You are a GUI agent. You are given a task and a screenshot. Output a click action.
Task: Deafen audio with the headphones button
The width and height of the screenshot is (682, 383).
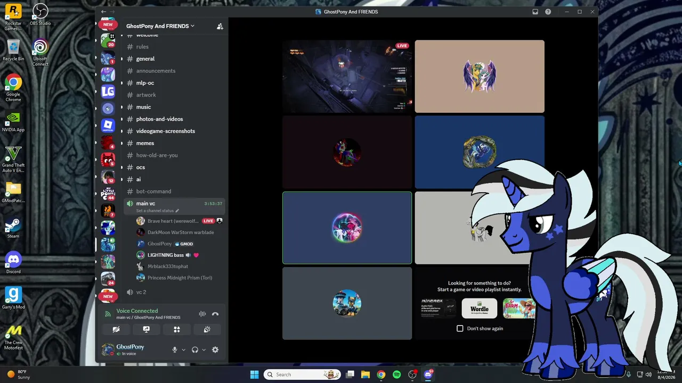pos(195,349)
